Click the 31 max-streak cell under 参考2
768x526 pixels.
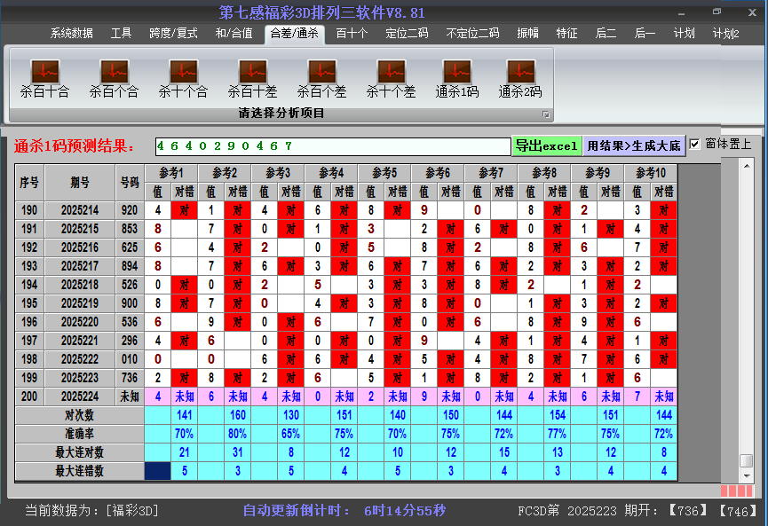(238, 452)
